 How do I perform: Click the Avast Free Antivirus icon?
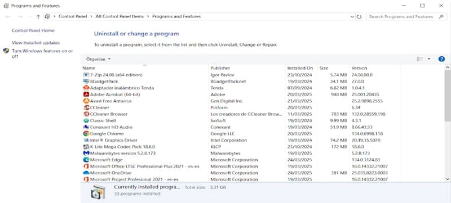[x=86, y=101]
